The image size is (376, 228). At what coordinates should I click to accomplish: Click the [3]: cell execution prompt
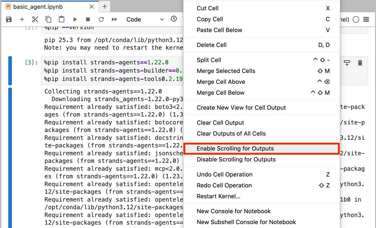point(31,62)
